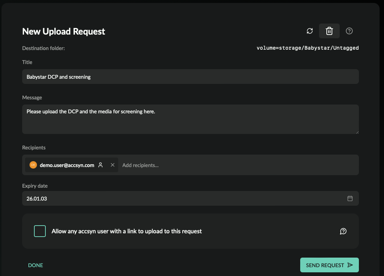Click the New Upload Request heading
Viewport: 384px width, 276px height.
pyautogui.click(x=64, y=32)
